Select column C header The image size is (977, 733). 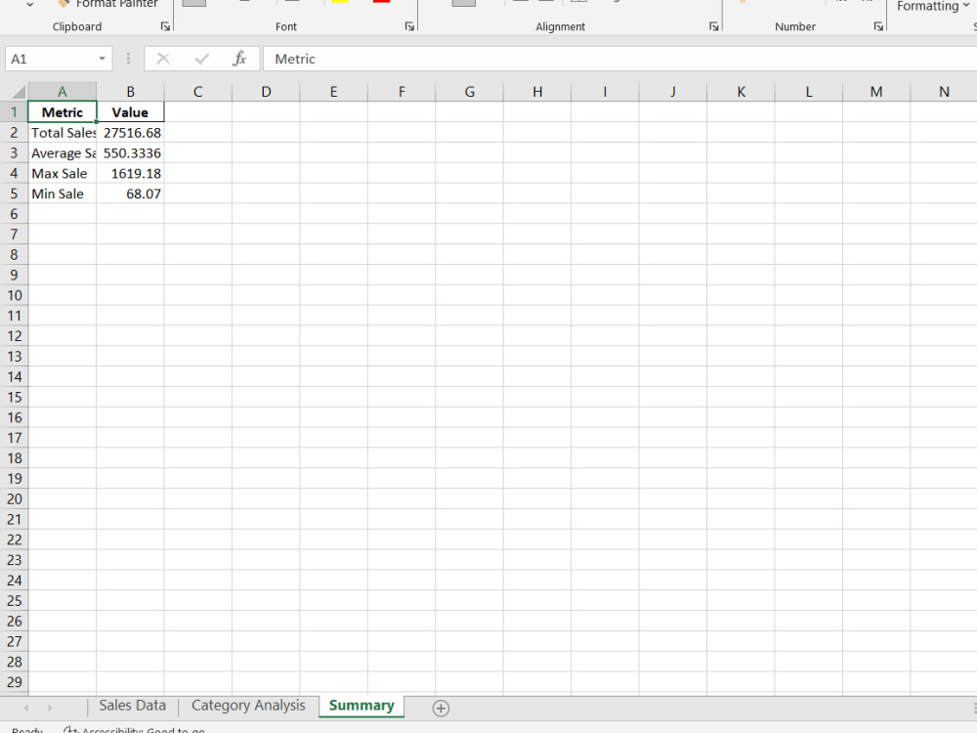[198, 92]
